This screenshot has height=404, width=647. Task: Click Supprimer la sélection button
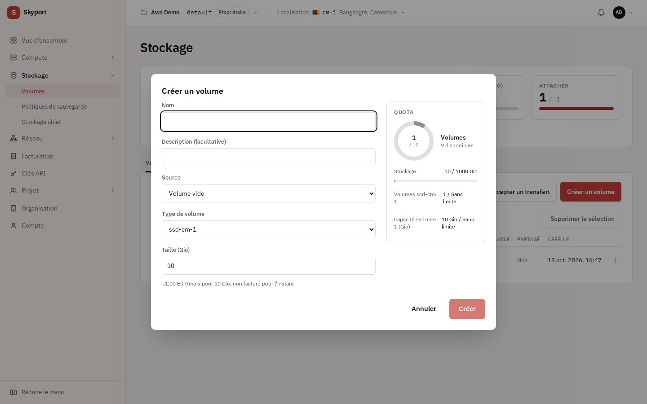(582, 219)
